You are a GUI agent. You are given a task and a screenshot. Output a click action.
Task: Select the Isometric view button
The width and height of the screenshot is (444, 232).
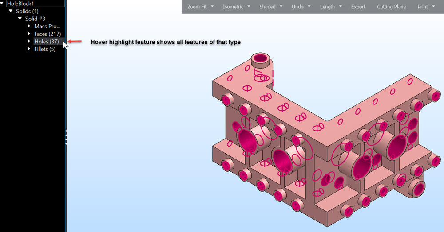(x=233, y=7)
